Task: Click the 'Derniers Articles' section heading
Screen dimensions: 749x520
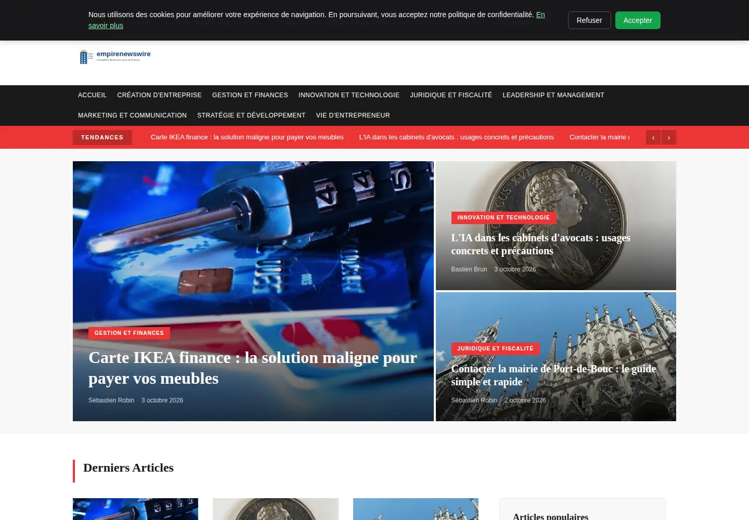Action: [128, 468]
